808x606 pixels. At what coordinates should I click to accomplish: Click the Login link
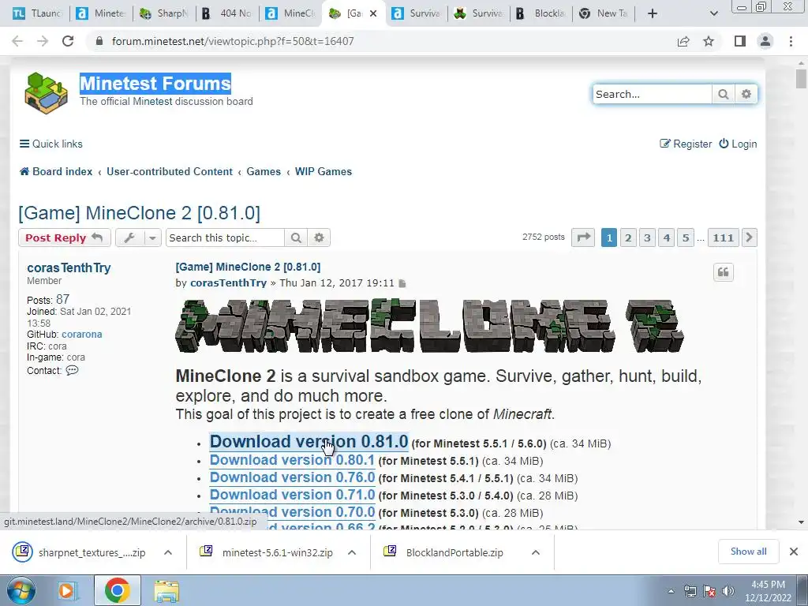[738, 144]
